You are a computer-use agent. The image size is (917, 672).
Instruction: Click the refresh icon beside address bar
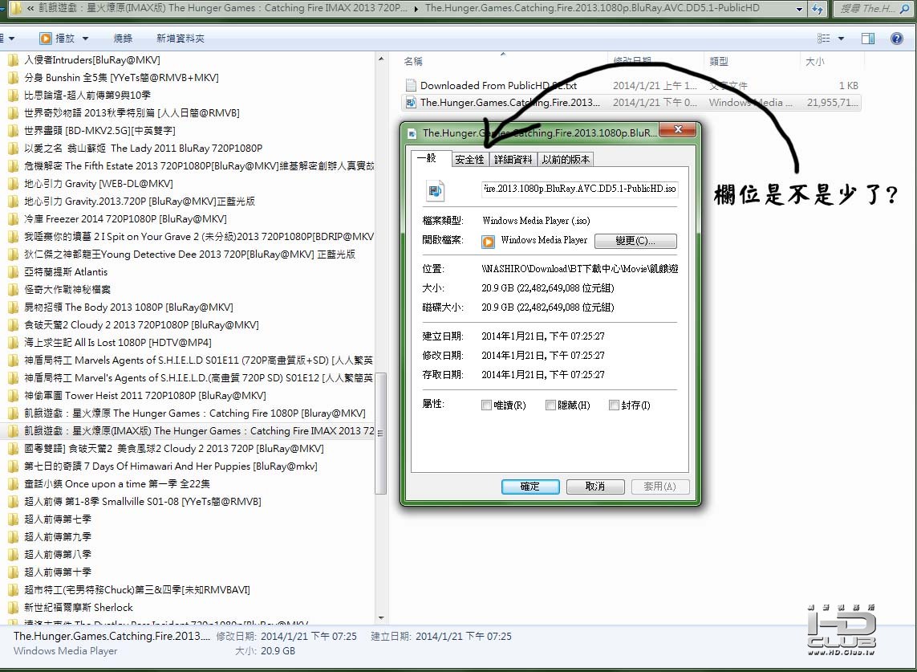point(817,9)
